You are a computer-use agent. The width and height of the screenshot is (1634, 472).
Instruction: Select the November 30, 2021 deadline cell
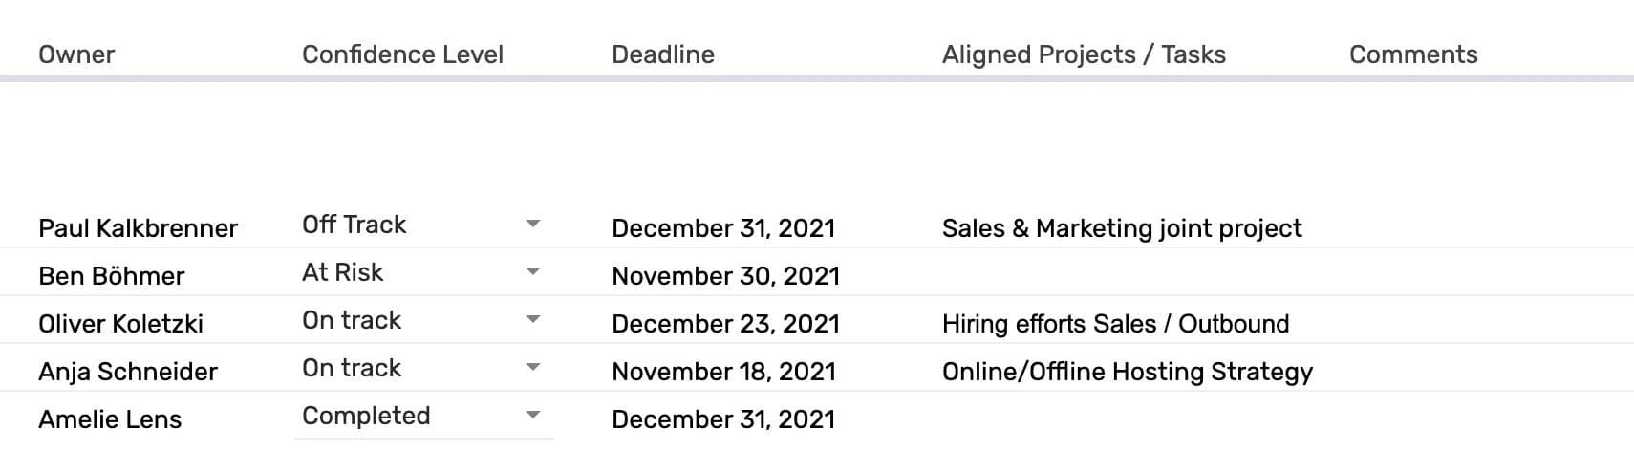pos(725,276)
